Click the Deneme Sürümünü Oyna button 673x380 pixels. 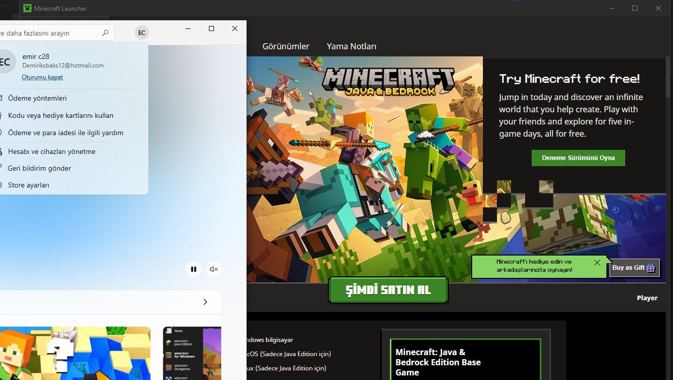(x=578, y=158)
